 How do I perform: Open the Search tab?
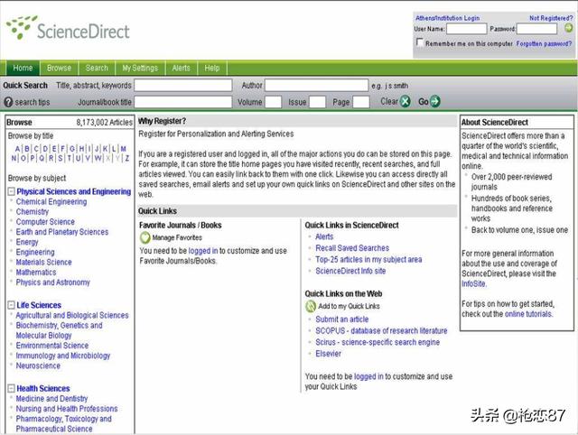coord(97,69)
